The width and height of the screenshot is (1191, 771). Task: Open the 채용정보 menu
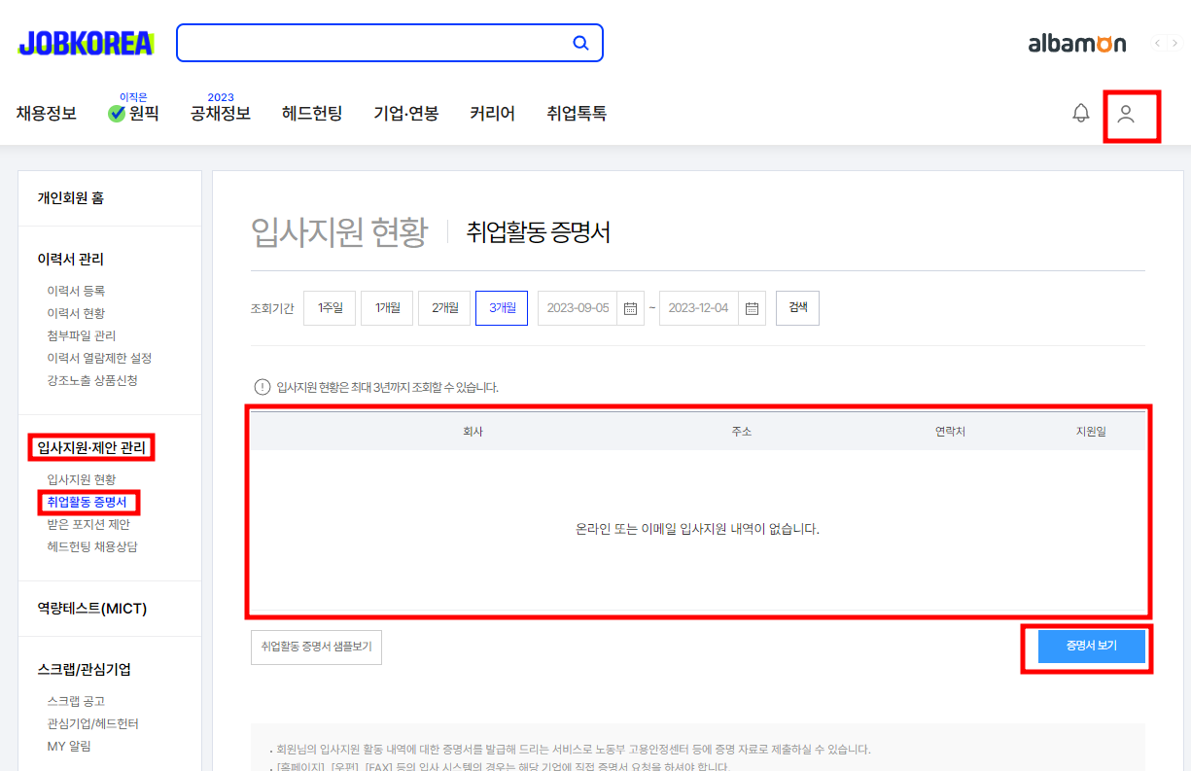[x=45, y=113]
